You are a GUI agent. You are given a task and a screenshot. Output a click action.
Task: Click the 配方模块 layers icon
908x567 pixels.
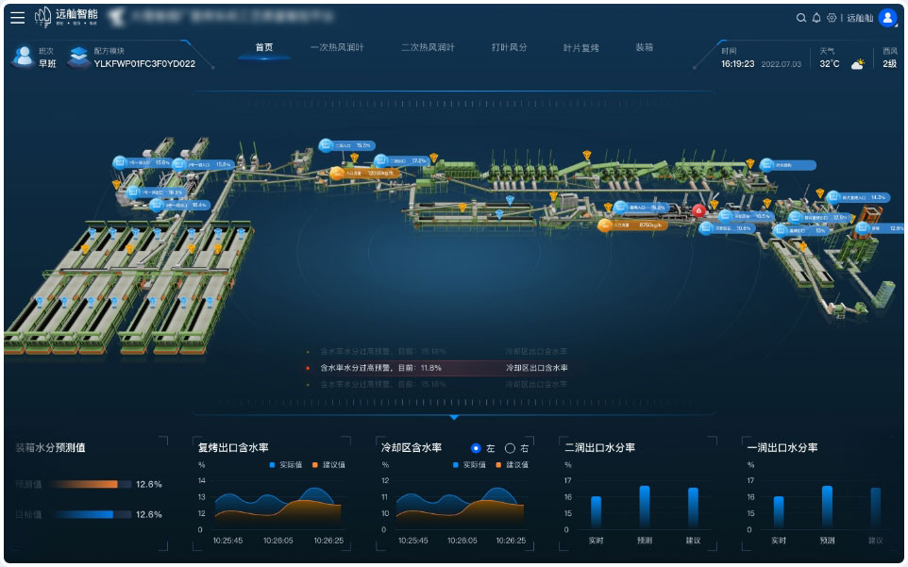point(78,57)
